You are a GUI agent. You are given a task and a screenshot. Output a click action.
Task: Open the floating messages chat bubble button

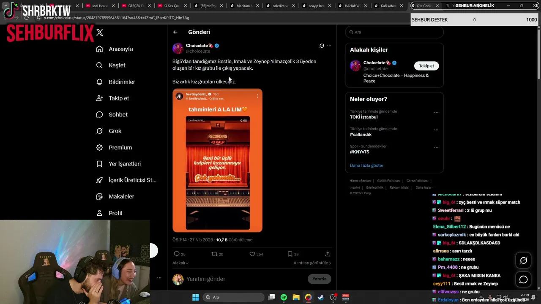[523, 280]
